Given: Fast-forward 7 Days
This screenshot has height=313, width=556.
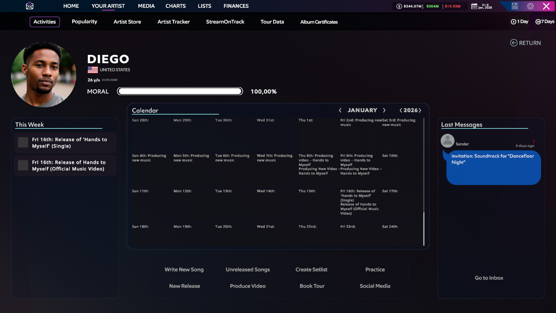Looking at the screenshot, I should (x=545, y=22).
